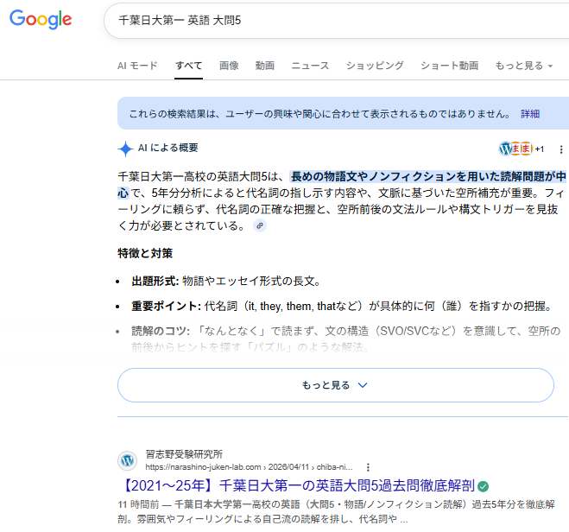Viewport: 569px width, 532px height.
Task: Open the 千葉日大第一の英語大問5過去問徹底解剖 result
Action: pyautogui.click(x=295, y=485)
